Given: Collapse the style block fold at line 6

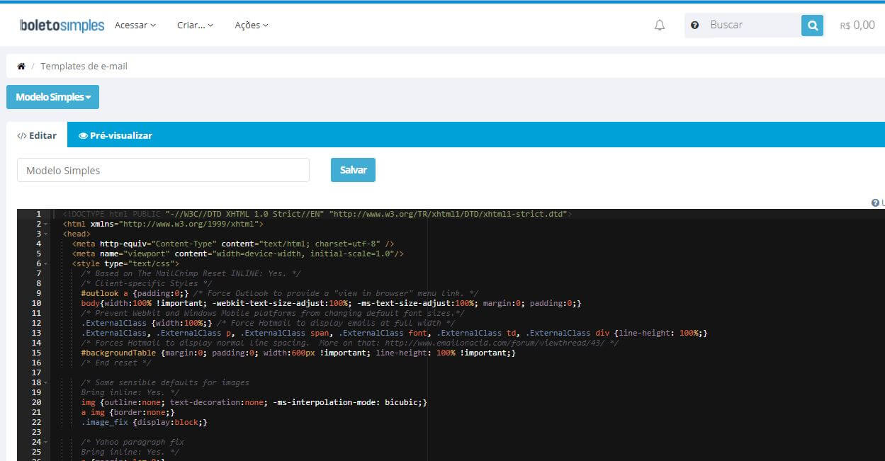Looking at the screenshot, I should click(x=45, y=263).
